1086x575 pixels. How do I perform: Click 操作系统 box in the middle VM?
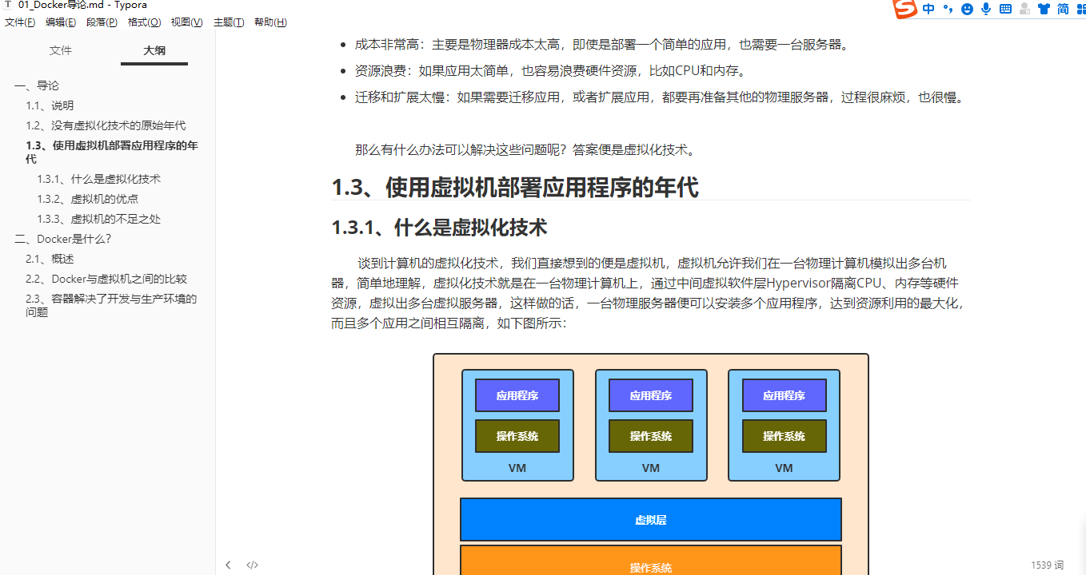click(651, 436)
